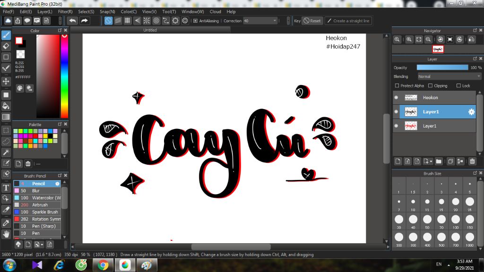
Task: Undock the Color panel with its pop-out icon
Action: (60, 30)
